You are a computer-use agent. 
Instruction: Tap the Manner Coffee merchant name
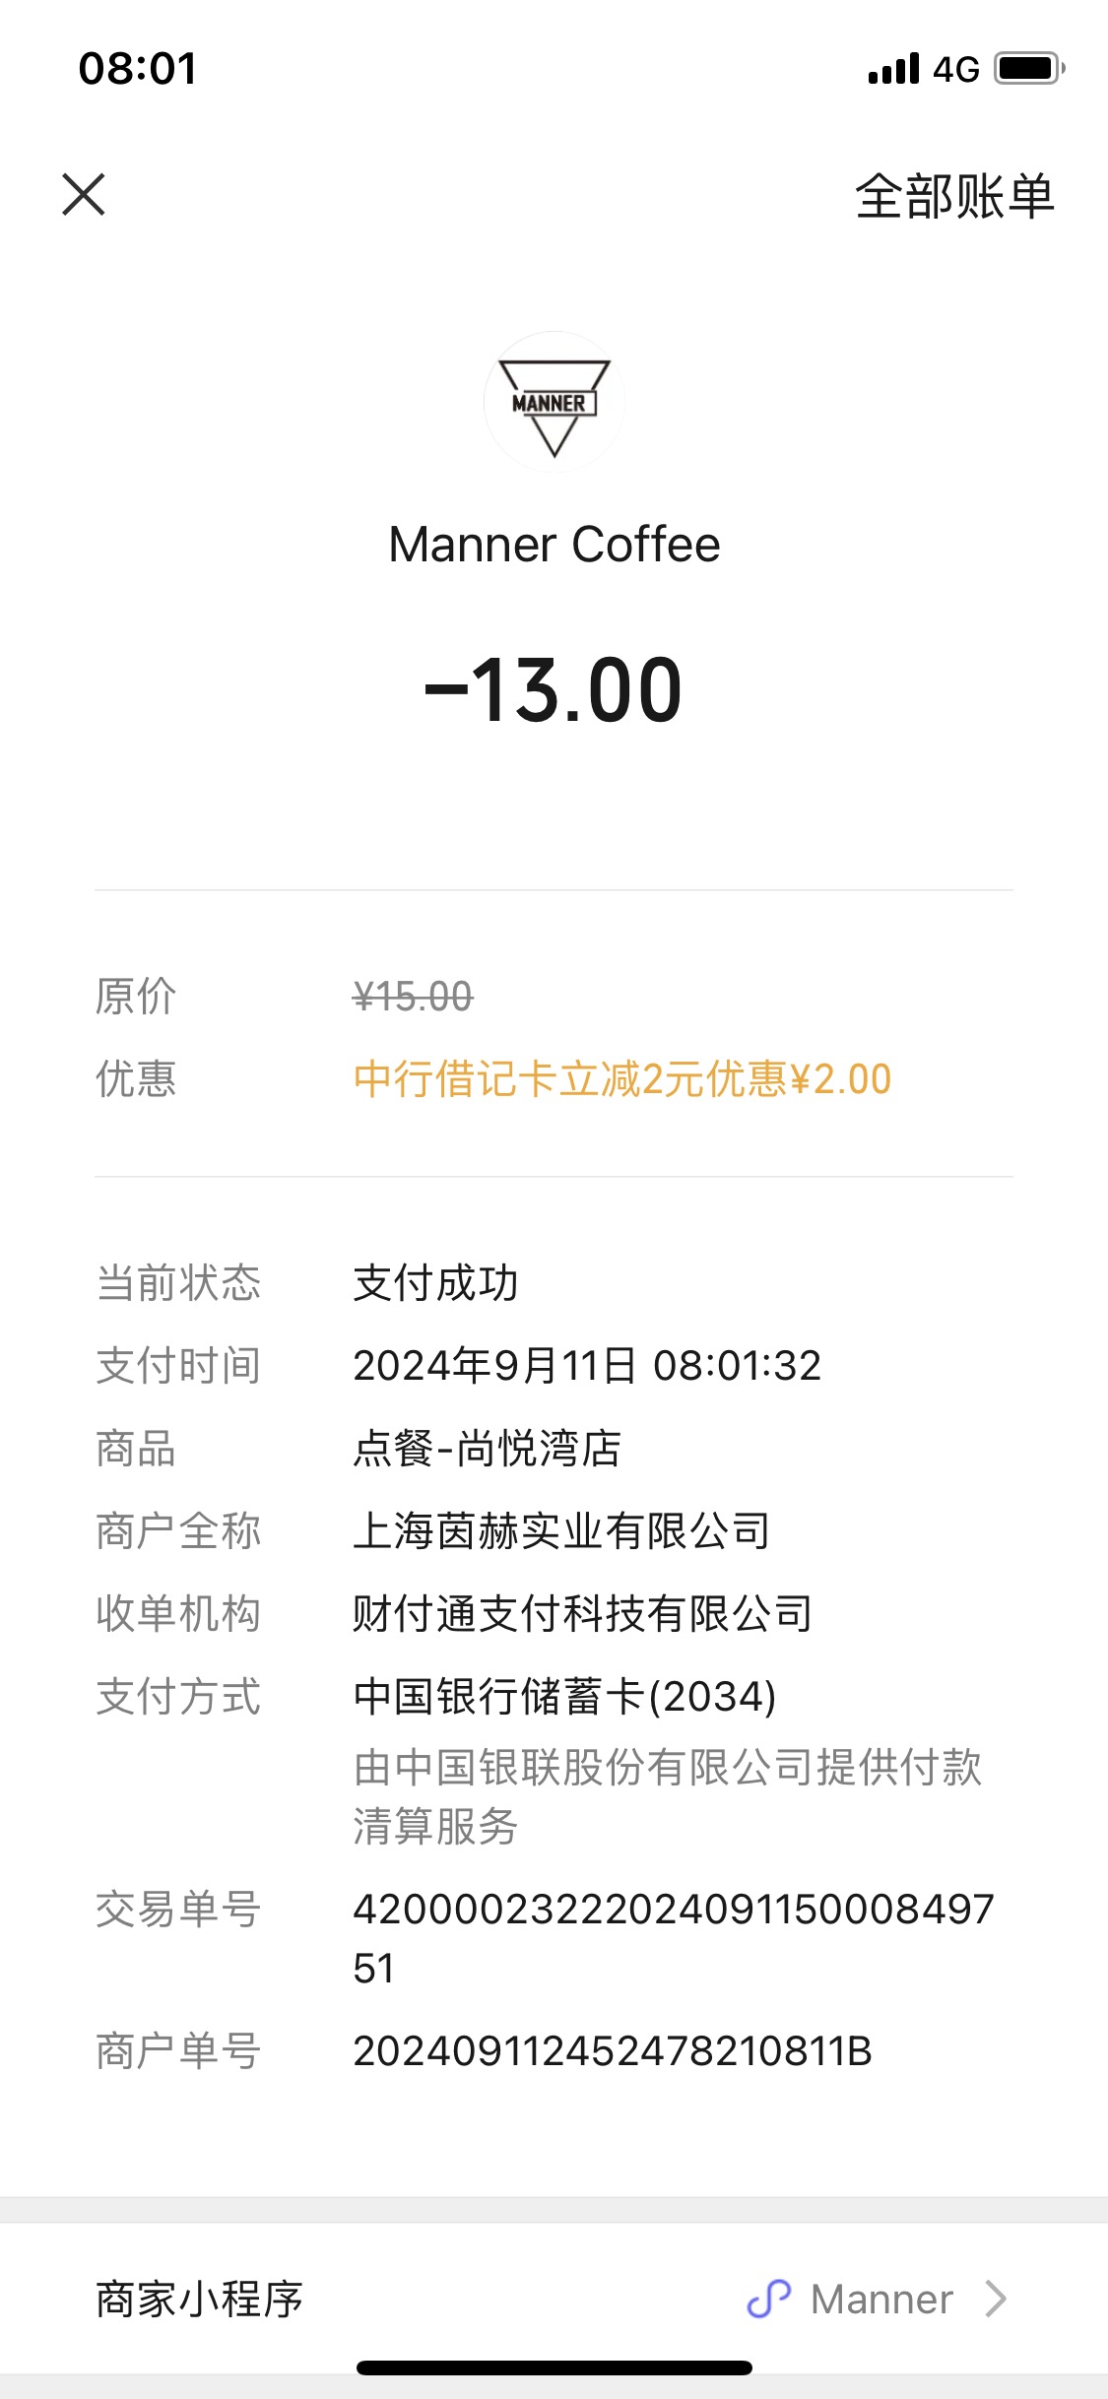tap(554, 545)
